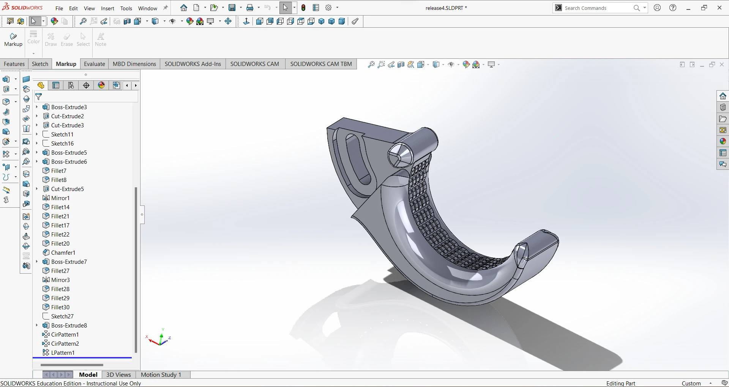Image resolution: width=729 pixels, height=387 pixels.
Task: Open the Options gear dropdown arrow
Action: [x=337, y=8]
